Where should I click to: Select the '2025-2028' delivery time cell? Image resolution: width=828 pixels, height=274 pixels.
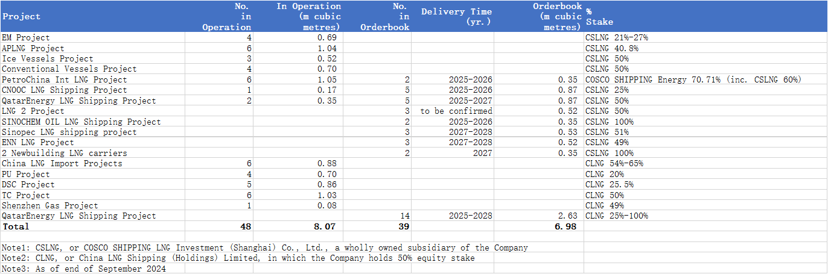(452, 216)
